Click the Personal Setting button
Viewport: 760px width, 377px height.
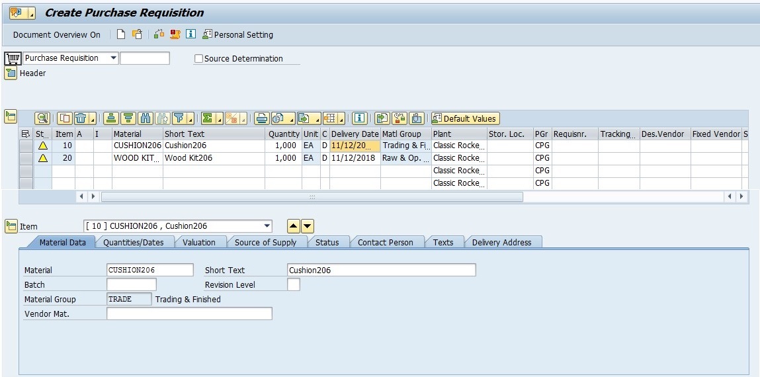(x=237, y=34)
